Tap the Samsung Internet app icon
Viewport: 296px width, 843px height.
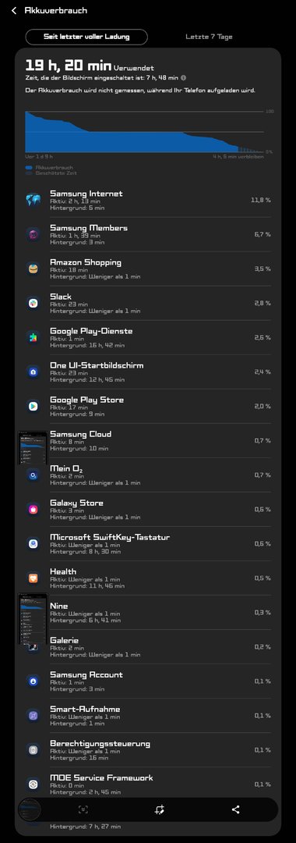(33, 200)
